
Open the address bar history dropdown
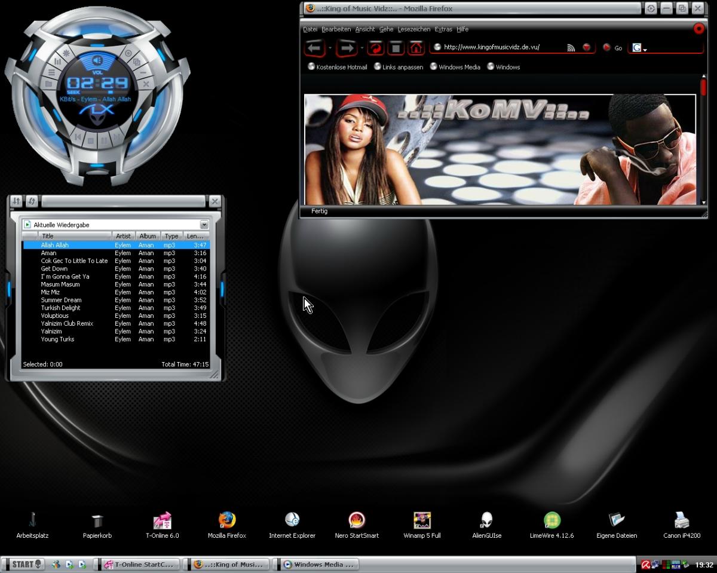(x=587, y=47)
